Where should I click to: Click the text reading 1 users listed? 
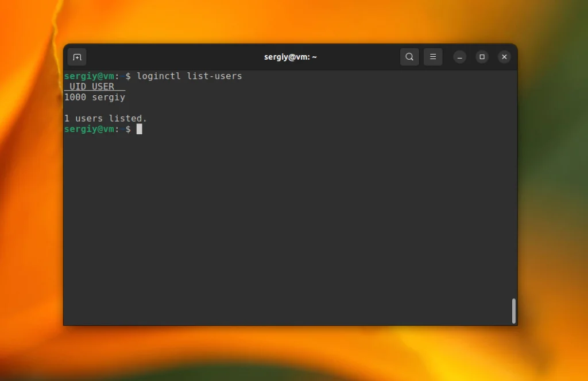pyautogui.click(x=106, y=118)
